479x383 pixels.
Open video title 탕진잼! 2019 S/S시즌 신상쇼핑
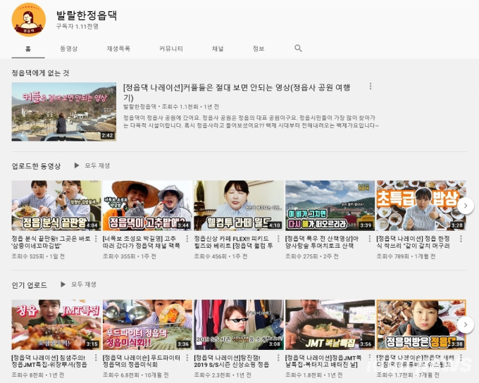[232, 361]
